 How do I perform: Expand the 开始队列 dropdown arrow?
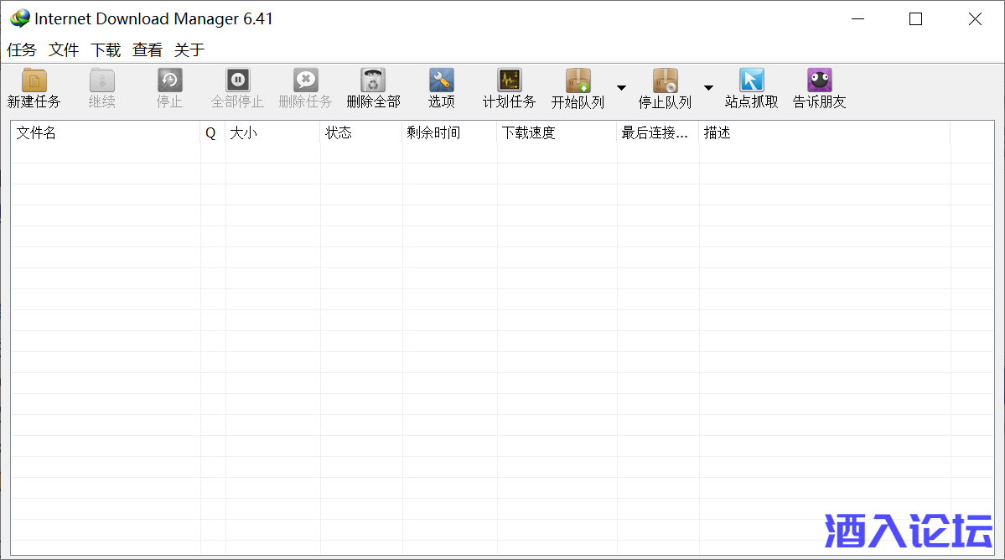[x=621, y=87]
